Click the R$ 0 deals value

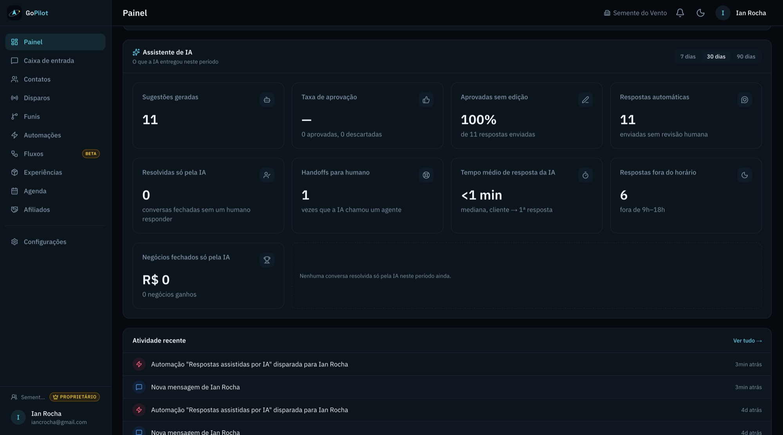coord(156,280)
